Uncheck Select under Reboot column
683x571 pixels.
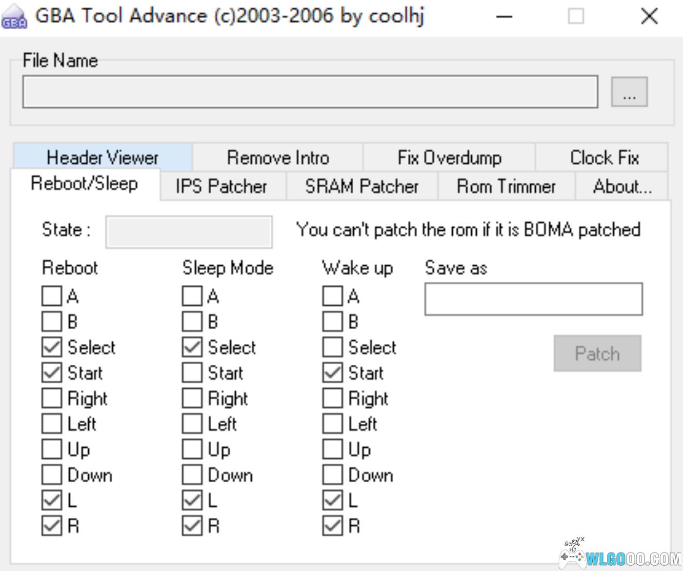coord(52,347)
